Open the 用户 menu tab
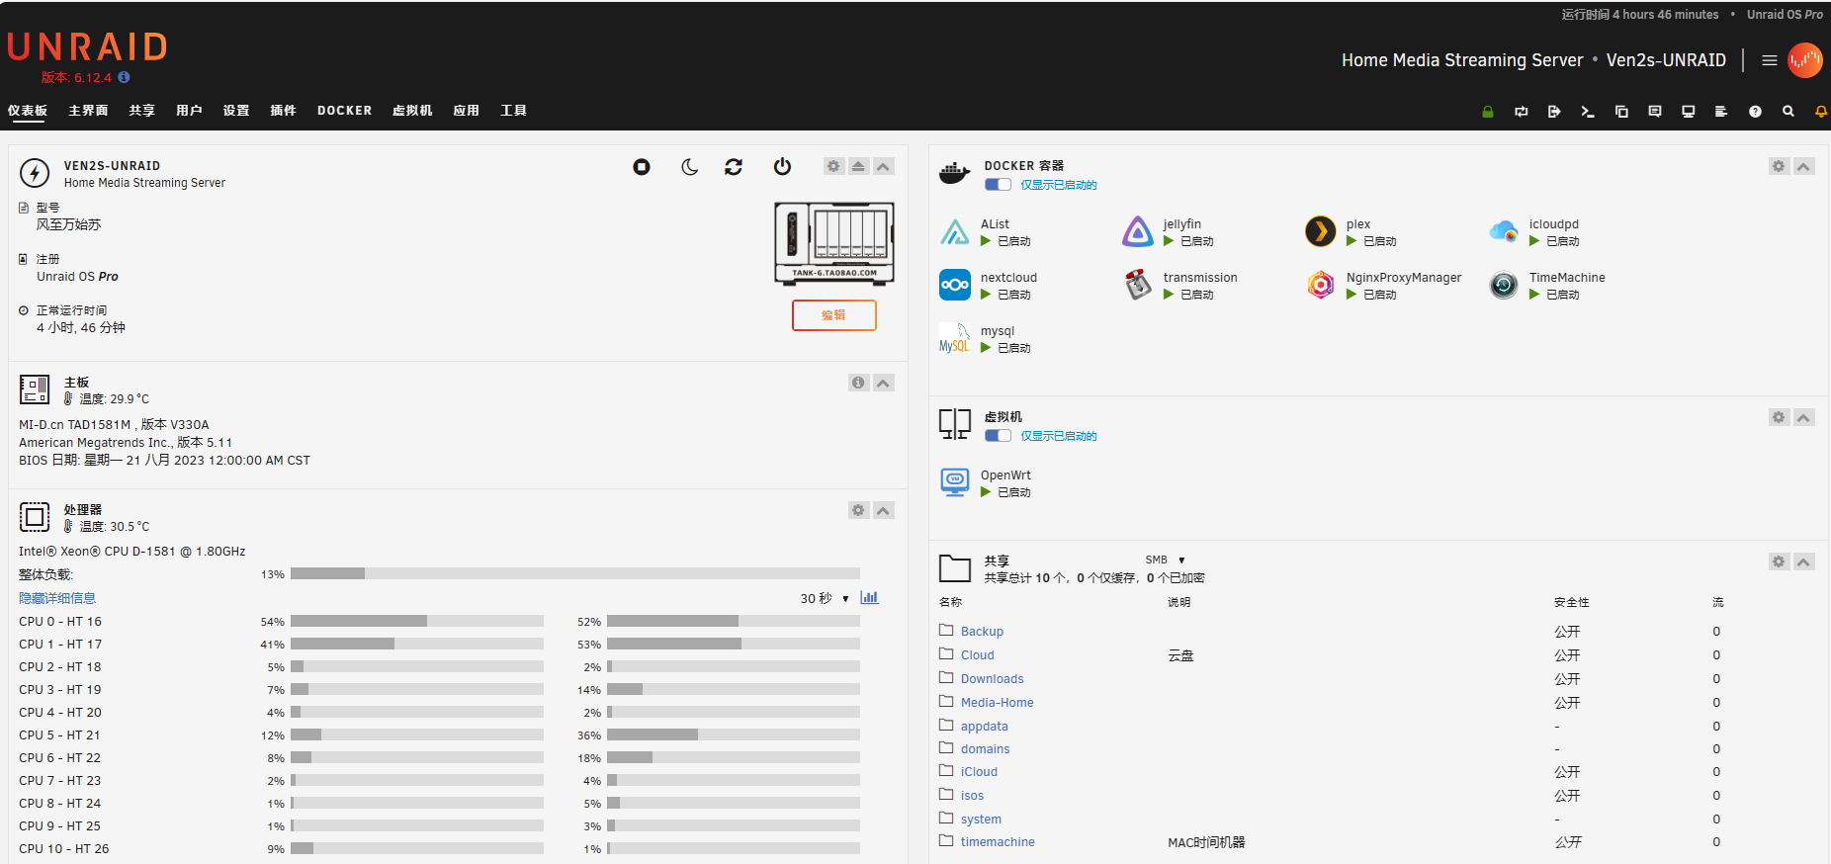This screenshot has height=864, width=1831. 189,111
